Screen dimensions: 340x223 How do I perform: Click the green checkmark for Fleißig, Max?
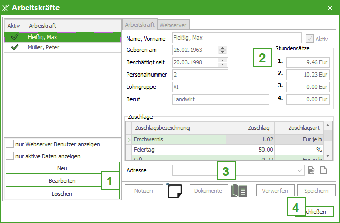point(14,37)
